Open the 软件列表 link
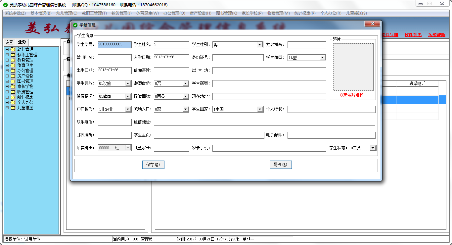Screen dimensions: 452x245 (413, 35)
